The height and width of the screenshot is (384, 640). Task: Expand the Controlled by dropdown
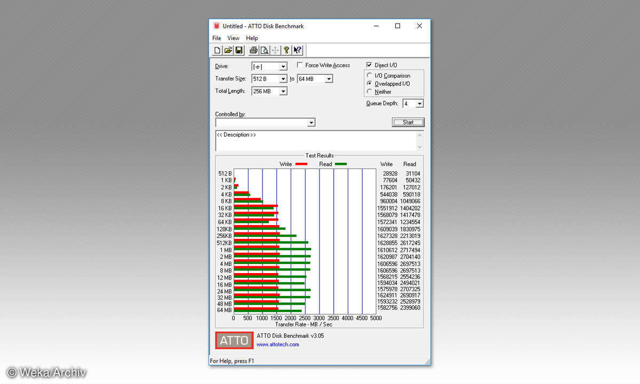[311, 123]
